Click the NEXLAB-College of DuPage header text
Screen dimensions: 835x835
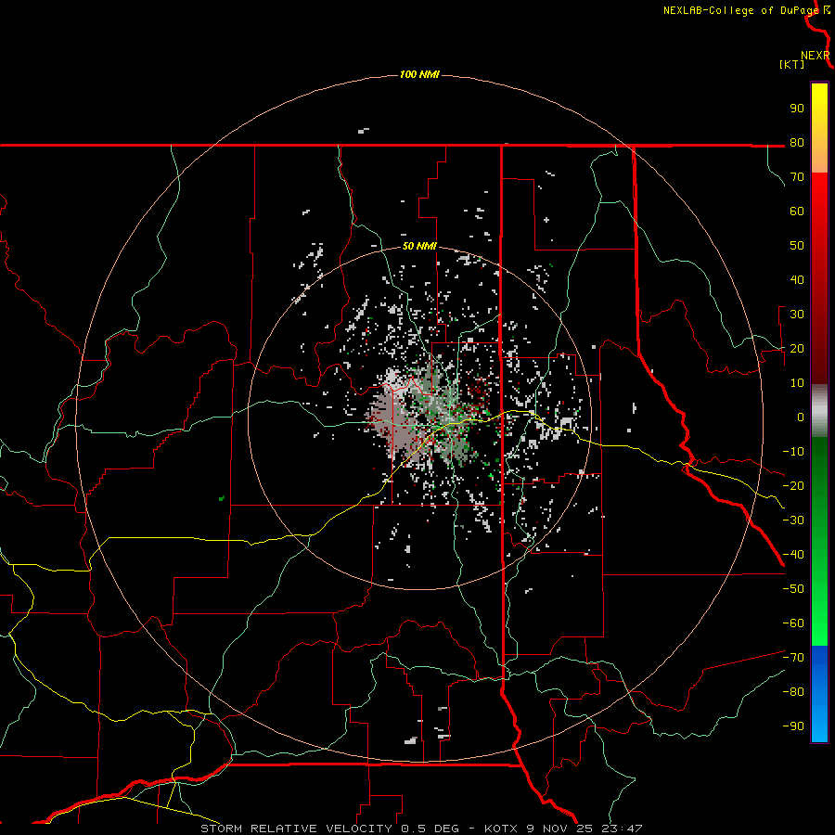(740, 10)
